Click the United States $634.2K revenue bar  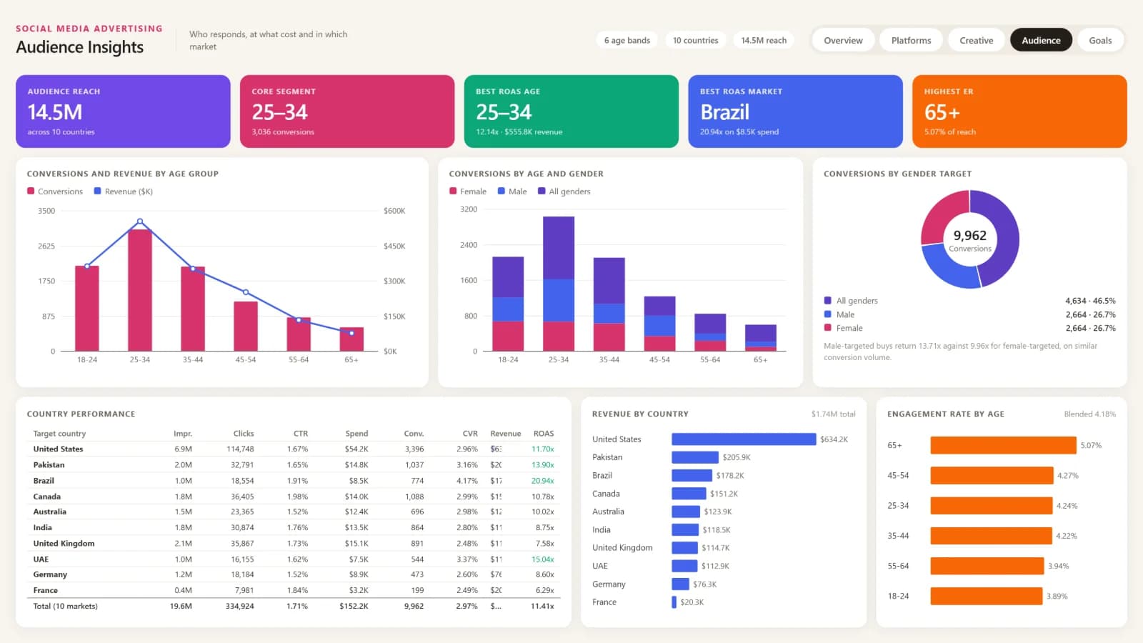(x=744, y=439)
